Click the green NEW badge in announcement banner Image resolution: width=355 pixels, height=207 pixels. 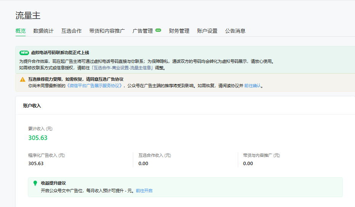point(24,53)
